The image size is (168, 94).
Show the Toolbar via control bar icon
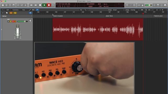(x=13, y=5)
